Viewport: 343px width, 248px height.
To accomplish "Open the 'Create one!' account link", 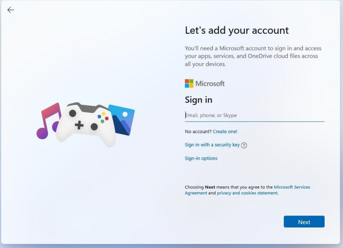I will 225,132.
